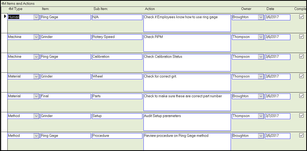The width and height of the screenshot is (307, 151).
Task: Expand Owner dropdown in Final Parts row
Action: (261, 96)
